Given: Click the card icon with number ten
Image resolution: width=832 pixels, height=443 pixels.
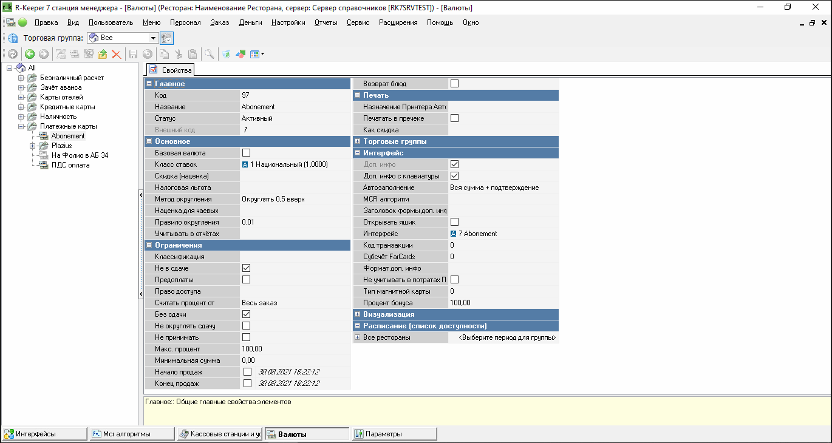Looking at the screenshot, I should click(88, 54).
